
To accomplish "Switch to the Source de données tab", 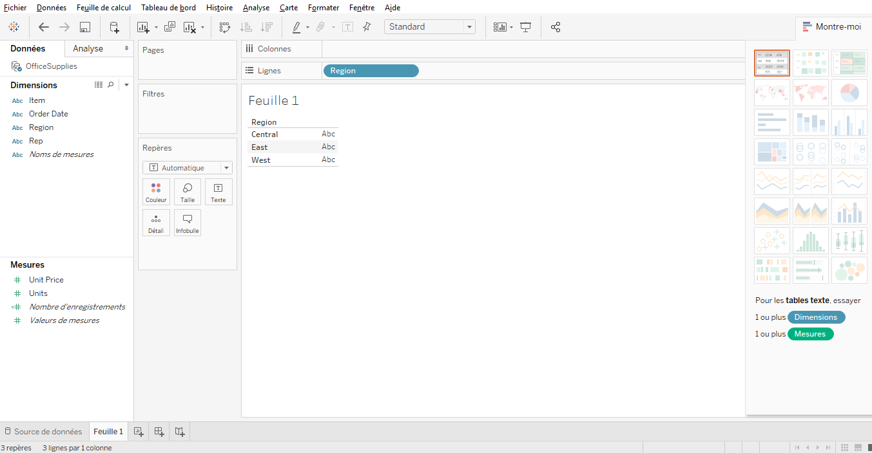I will click(44, 431).
